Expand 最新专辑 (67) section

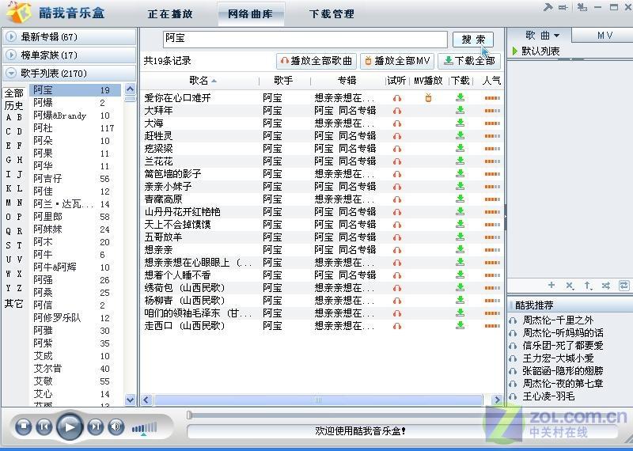click(x=70, y=36)
